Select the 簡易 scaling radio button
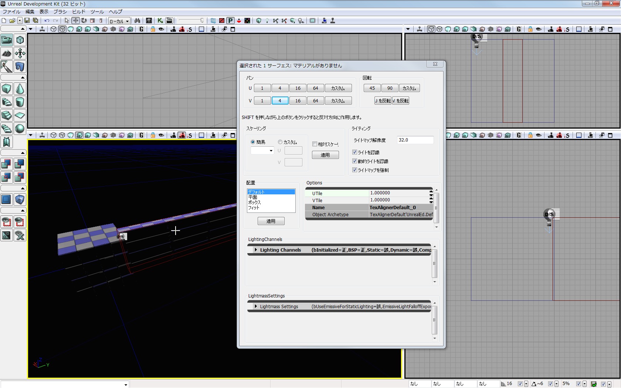Screen dimensions: 621x388 (x=253, y=142)
